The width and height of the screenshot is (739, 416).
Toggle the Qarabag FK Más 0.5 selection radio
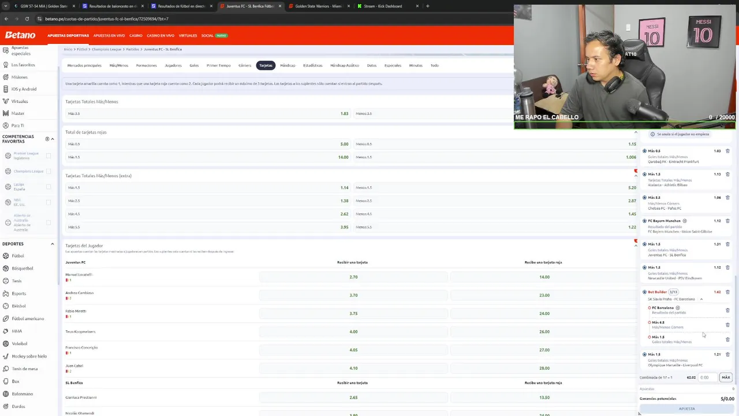coord(644,151)
